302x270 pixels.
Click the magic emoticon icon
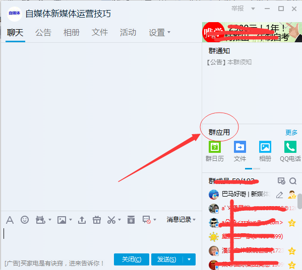40,220
